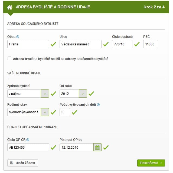Click green checkmark next to Ulice field
This screenshot has height=173, width=173.
click(106, 44)
